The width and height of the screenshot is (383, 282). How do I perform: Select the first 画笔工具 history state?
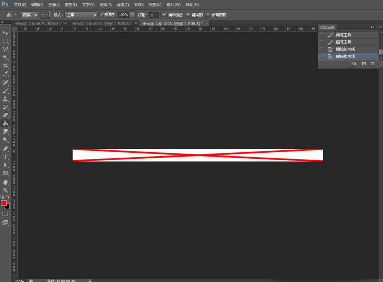(343, 35)
